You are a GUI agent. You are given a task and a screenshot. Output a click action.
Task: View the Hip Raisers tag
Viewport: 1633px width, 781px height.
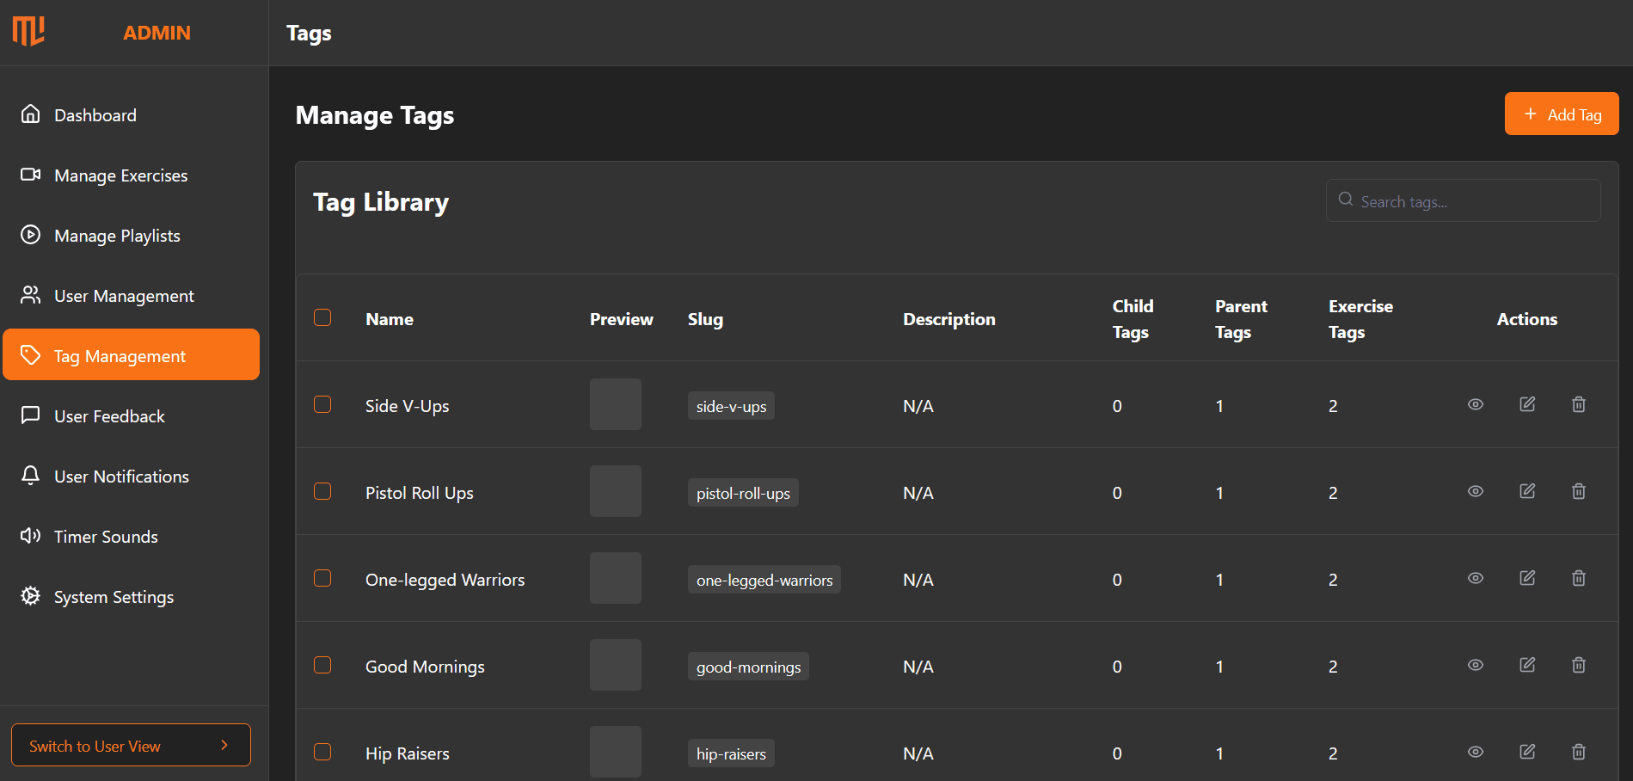1476,752
